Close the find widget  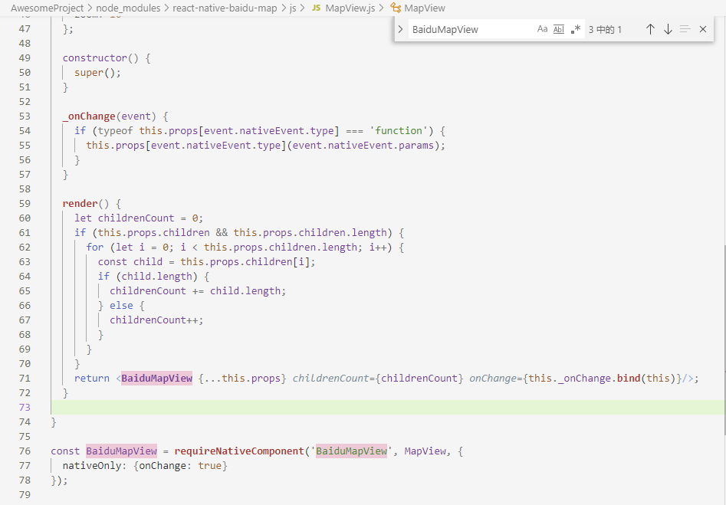pos(702,28)
